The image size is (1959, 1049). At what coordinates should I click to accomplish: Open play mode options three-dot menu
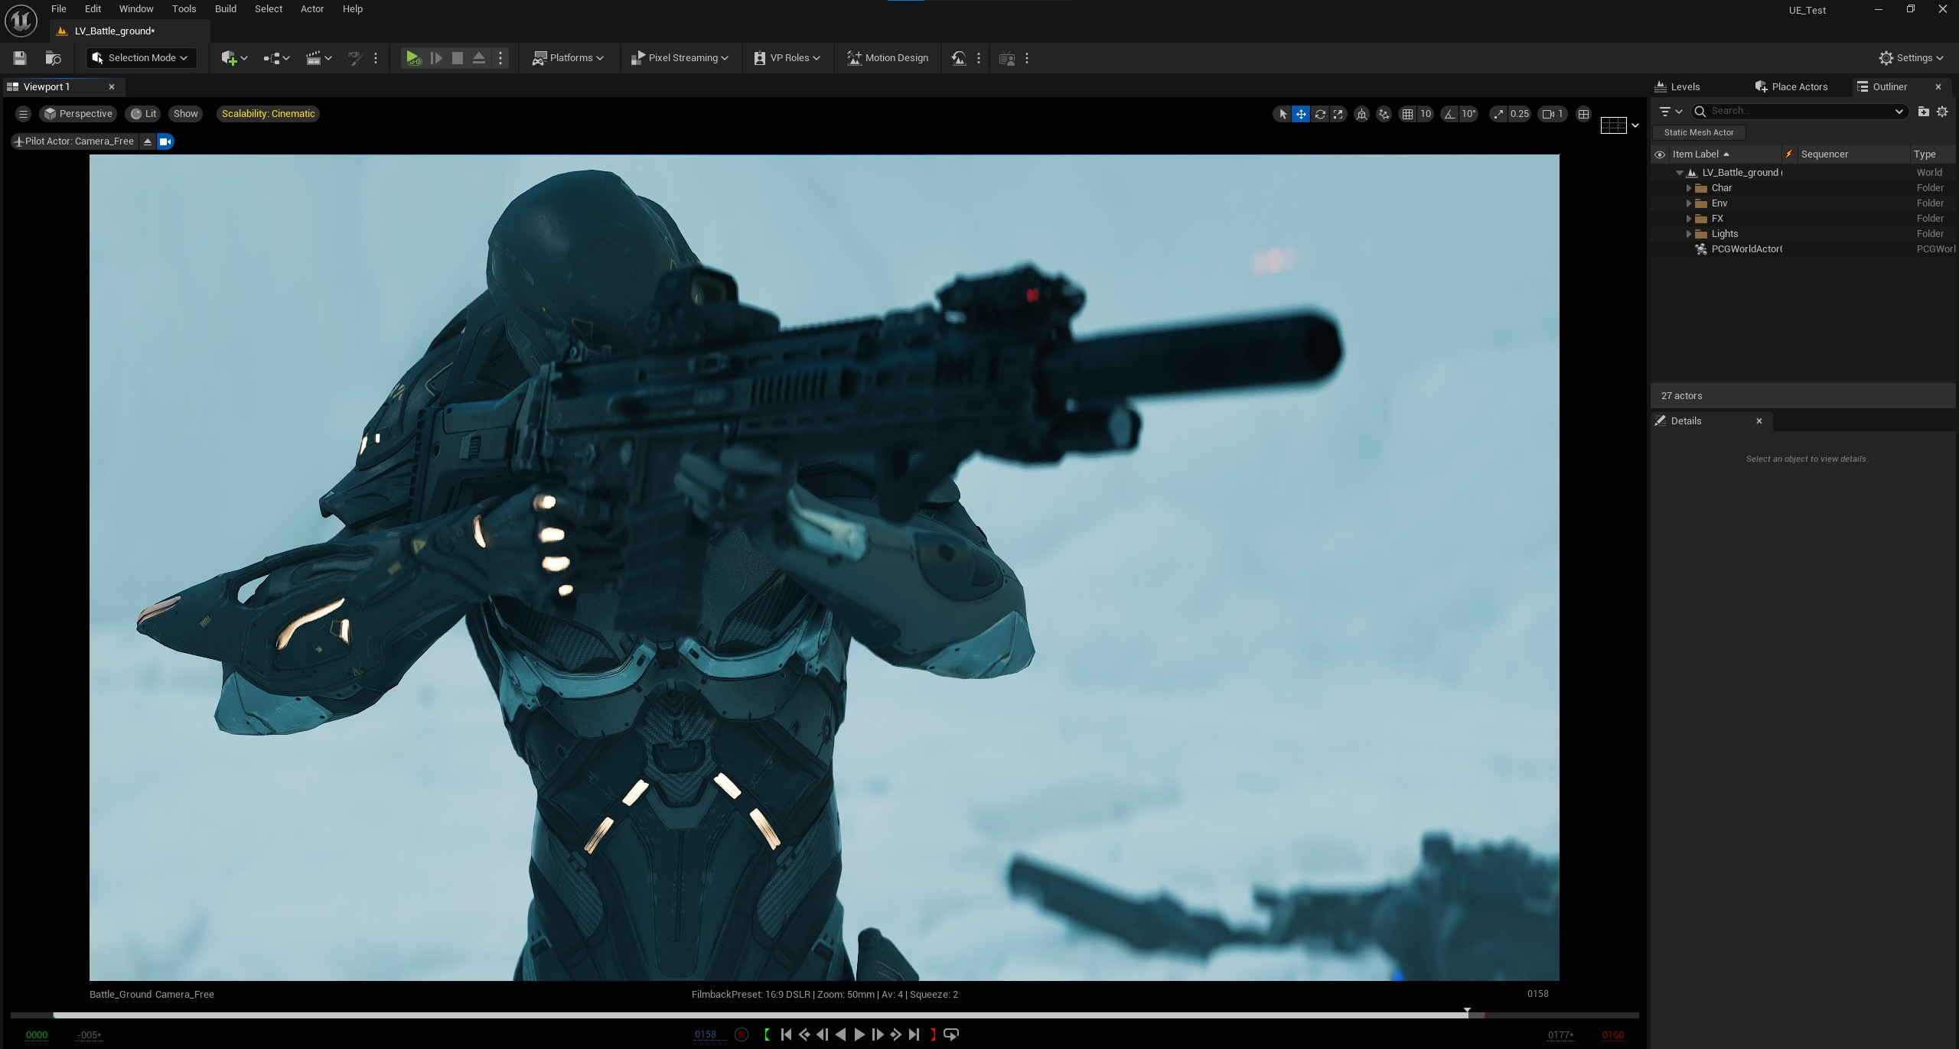500,58
